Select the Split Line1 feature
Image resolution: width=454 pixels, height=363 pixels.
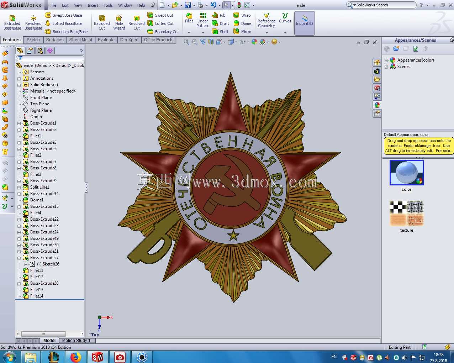(39, 187)
